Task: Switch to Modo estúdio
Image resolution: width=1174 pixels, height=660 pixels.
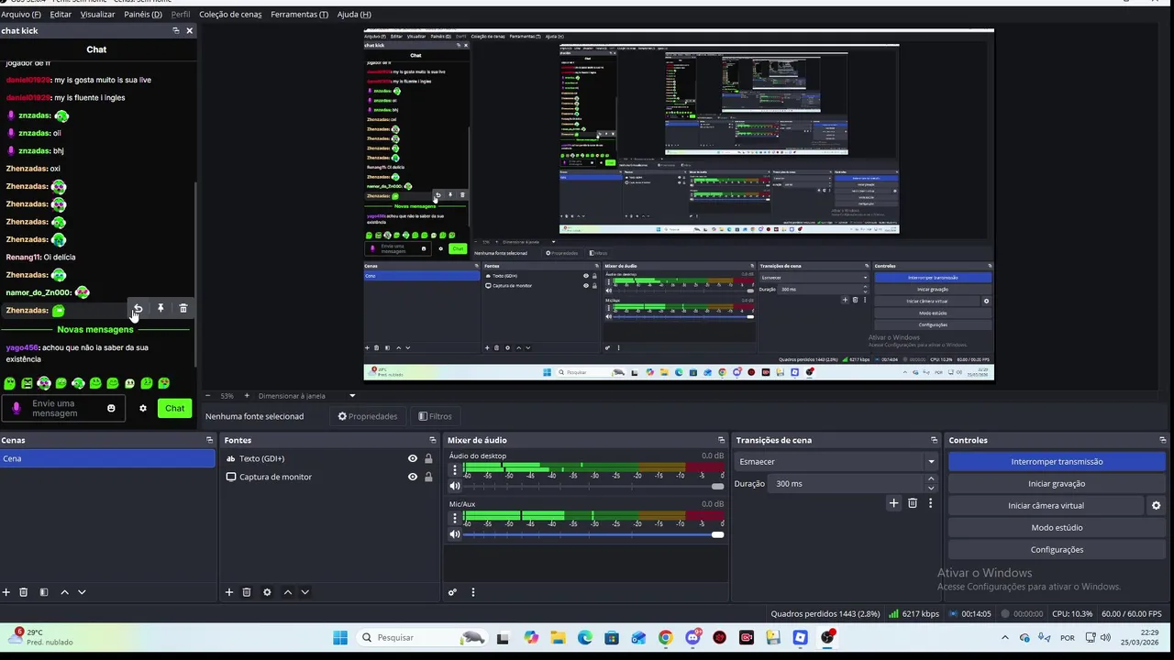Action: click(x=1057, y=527)
